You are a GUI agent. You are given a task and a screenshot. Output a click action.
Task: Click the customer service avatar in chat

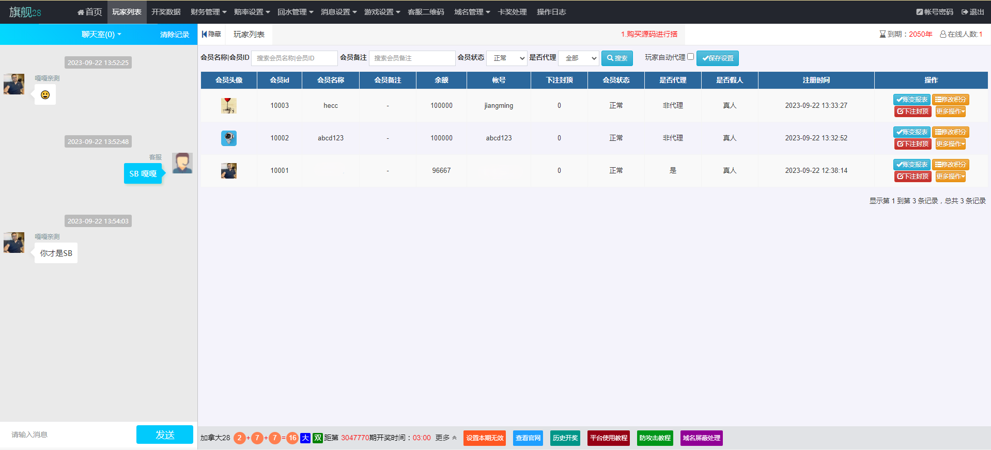click(182, 163)
